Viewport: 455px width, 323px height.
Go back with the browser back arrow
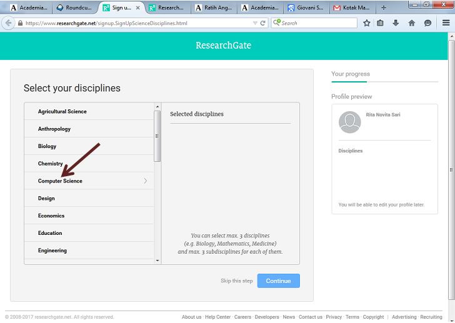[8, 23]
